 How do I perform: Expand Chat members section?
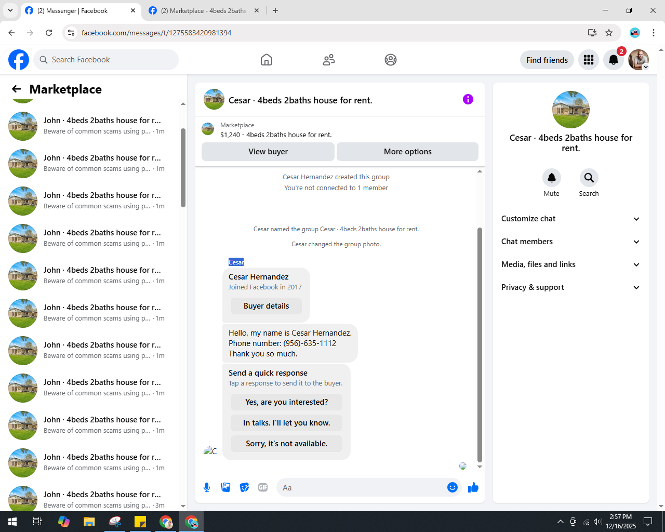pyautogui.click(x=570, y=242)
